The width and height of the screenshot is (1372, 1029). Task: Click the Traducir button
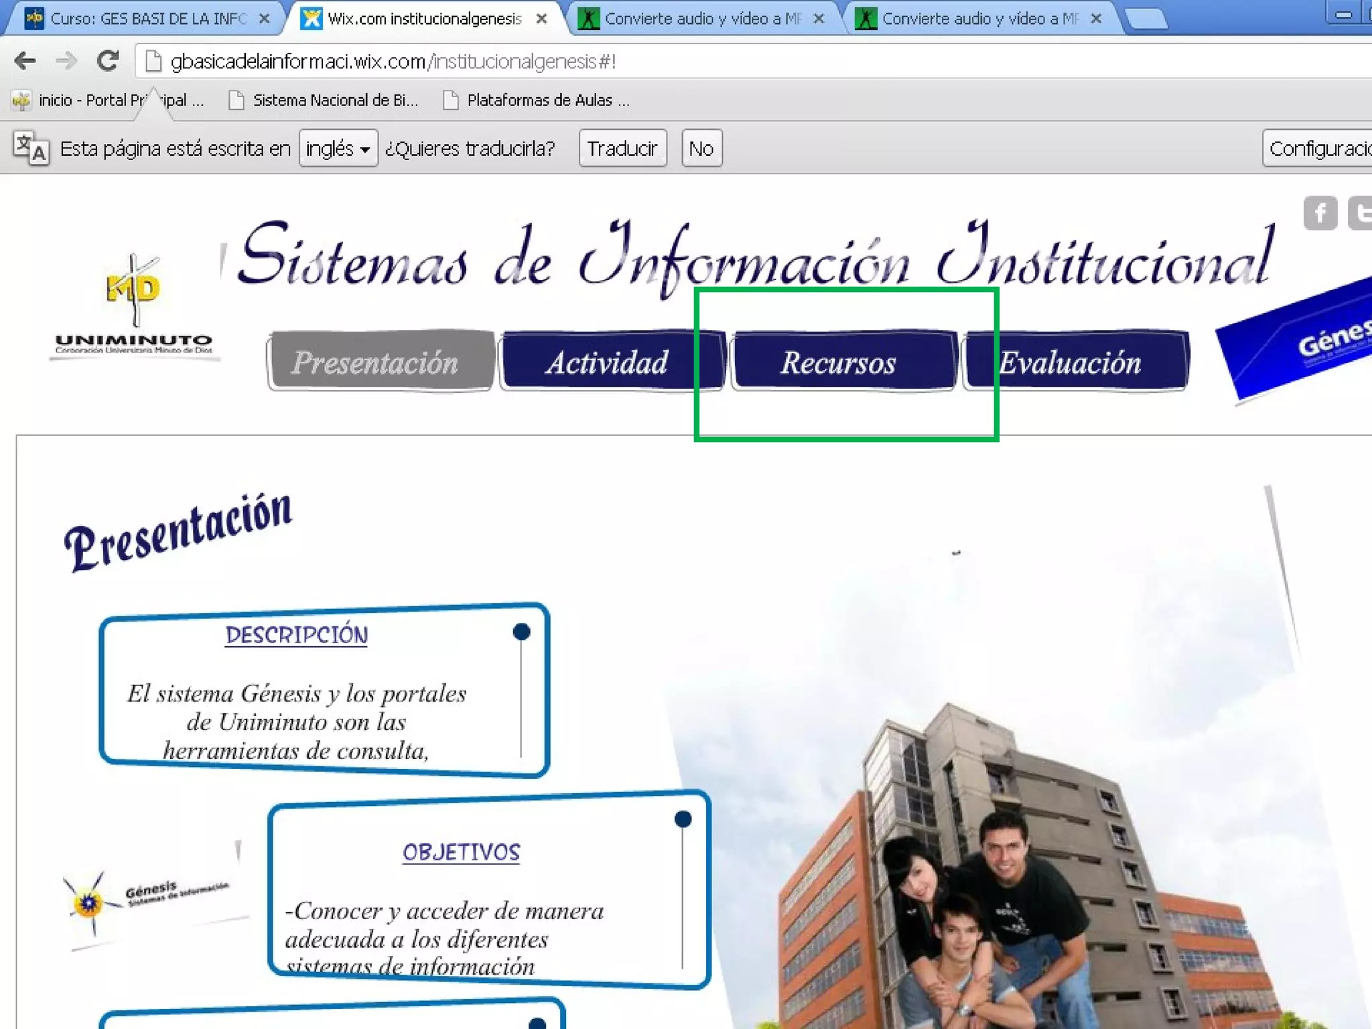[x=622, y=148]
